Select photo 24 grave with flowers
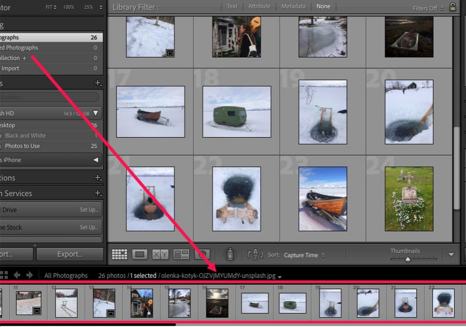The image size is (466, 327). 409,199
